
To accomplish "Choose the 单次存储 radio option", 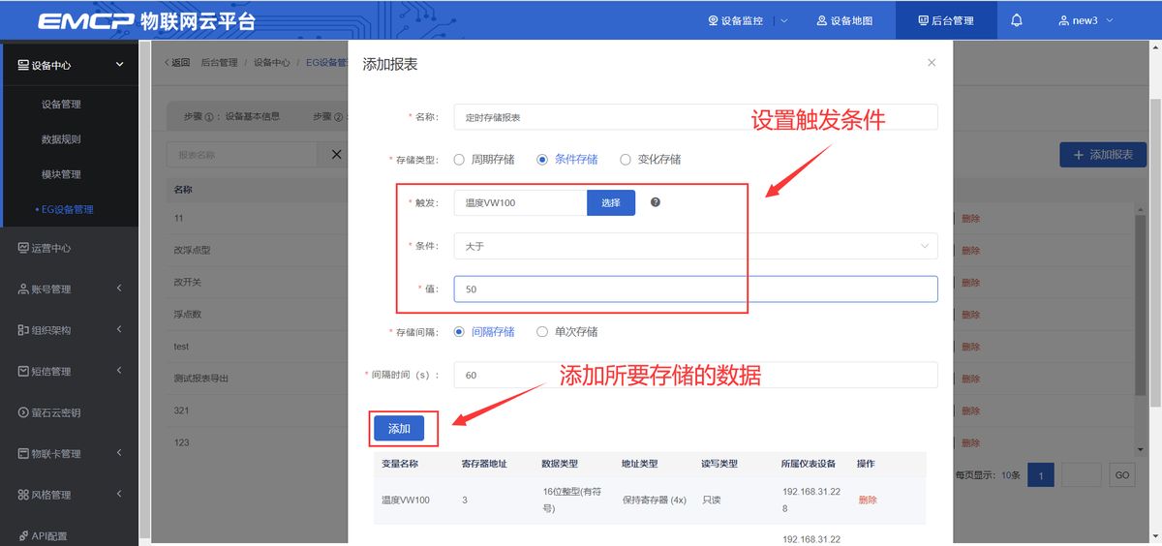I will tap(542, 332).
